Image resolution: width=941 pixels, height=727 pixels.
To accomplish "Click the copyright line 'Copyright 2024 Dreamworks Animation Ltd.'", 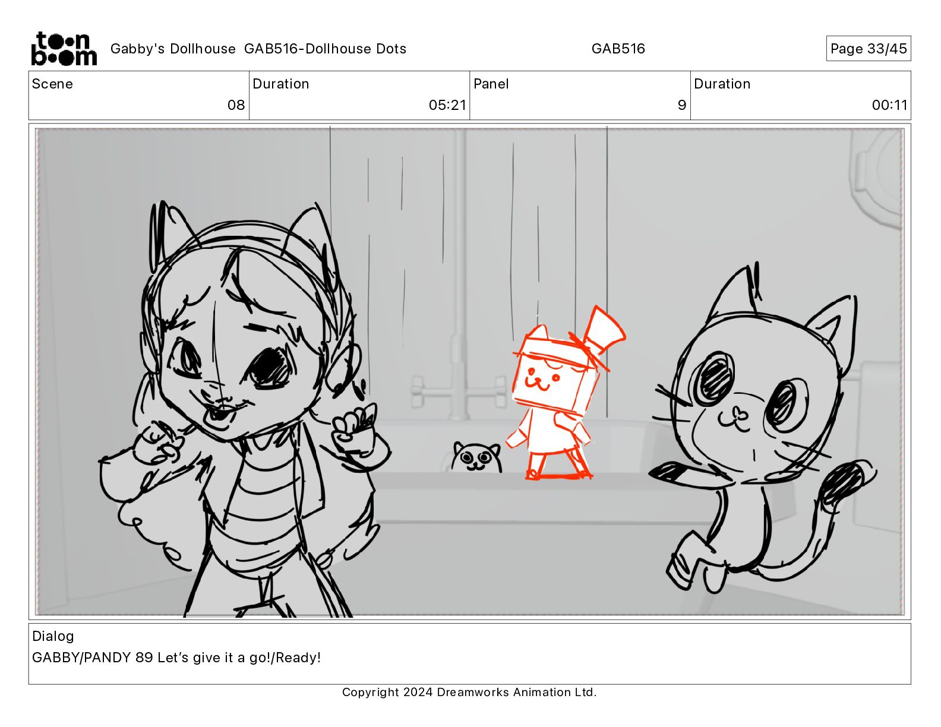I will pos(469,692).
